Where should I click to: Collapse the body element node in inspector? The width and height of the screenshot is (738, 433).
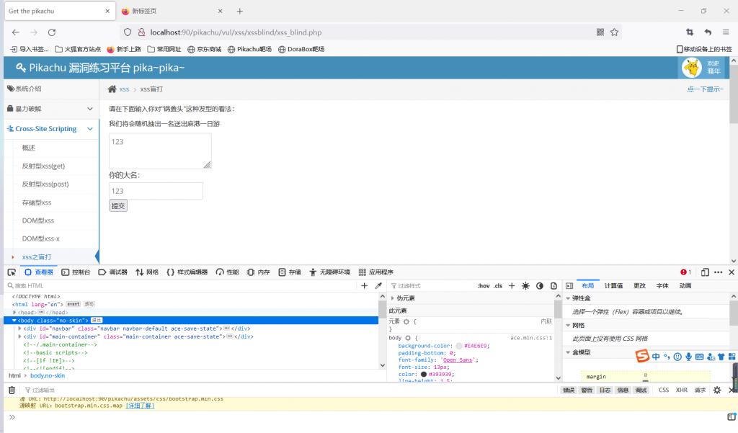[14, 320]
